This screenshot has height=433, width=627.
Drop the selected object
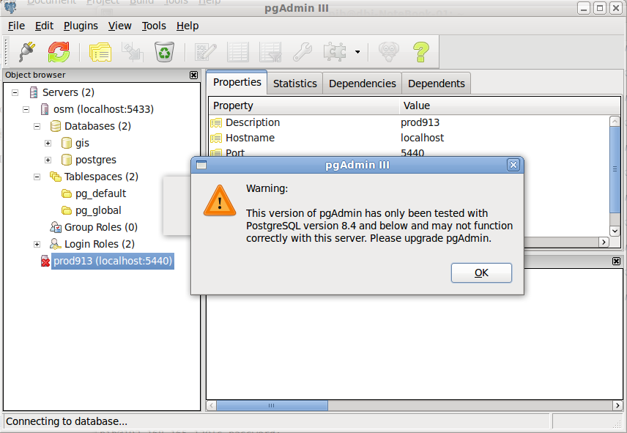pyautogui.click(x=164, y=52)
